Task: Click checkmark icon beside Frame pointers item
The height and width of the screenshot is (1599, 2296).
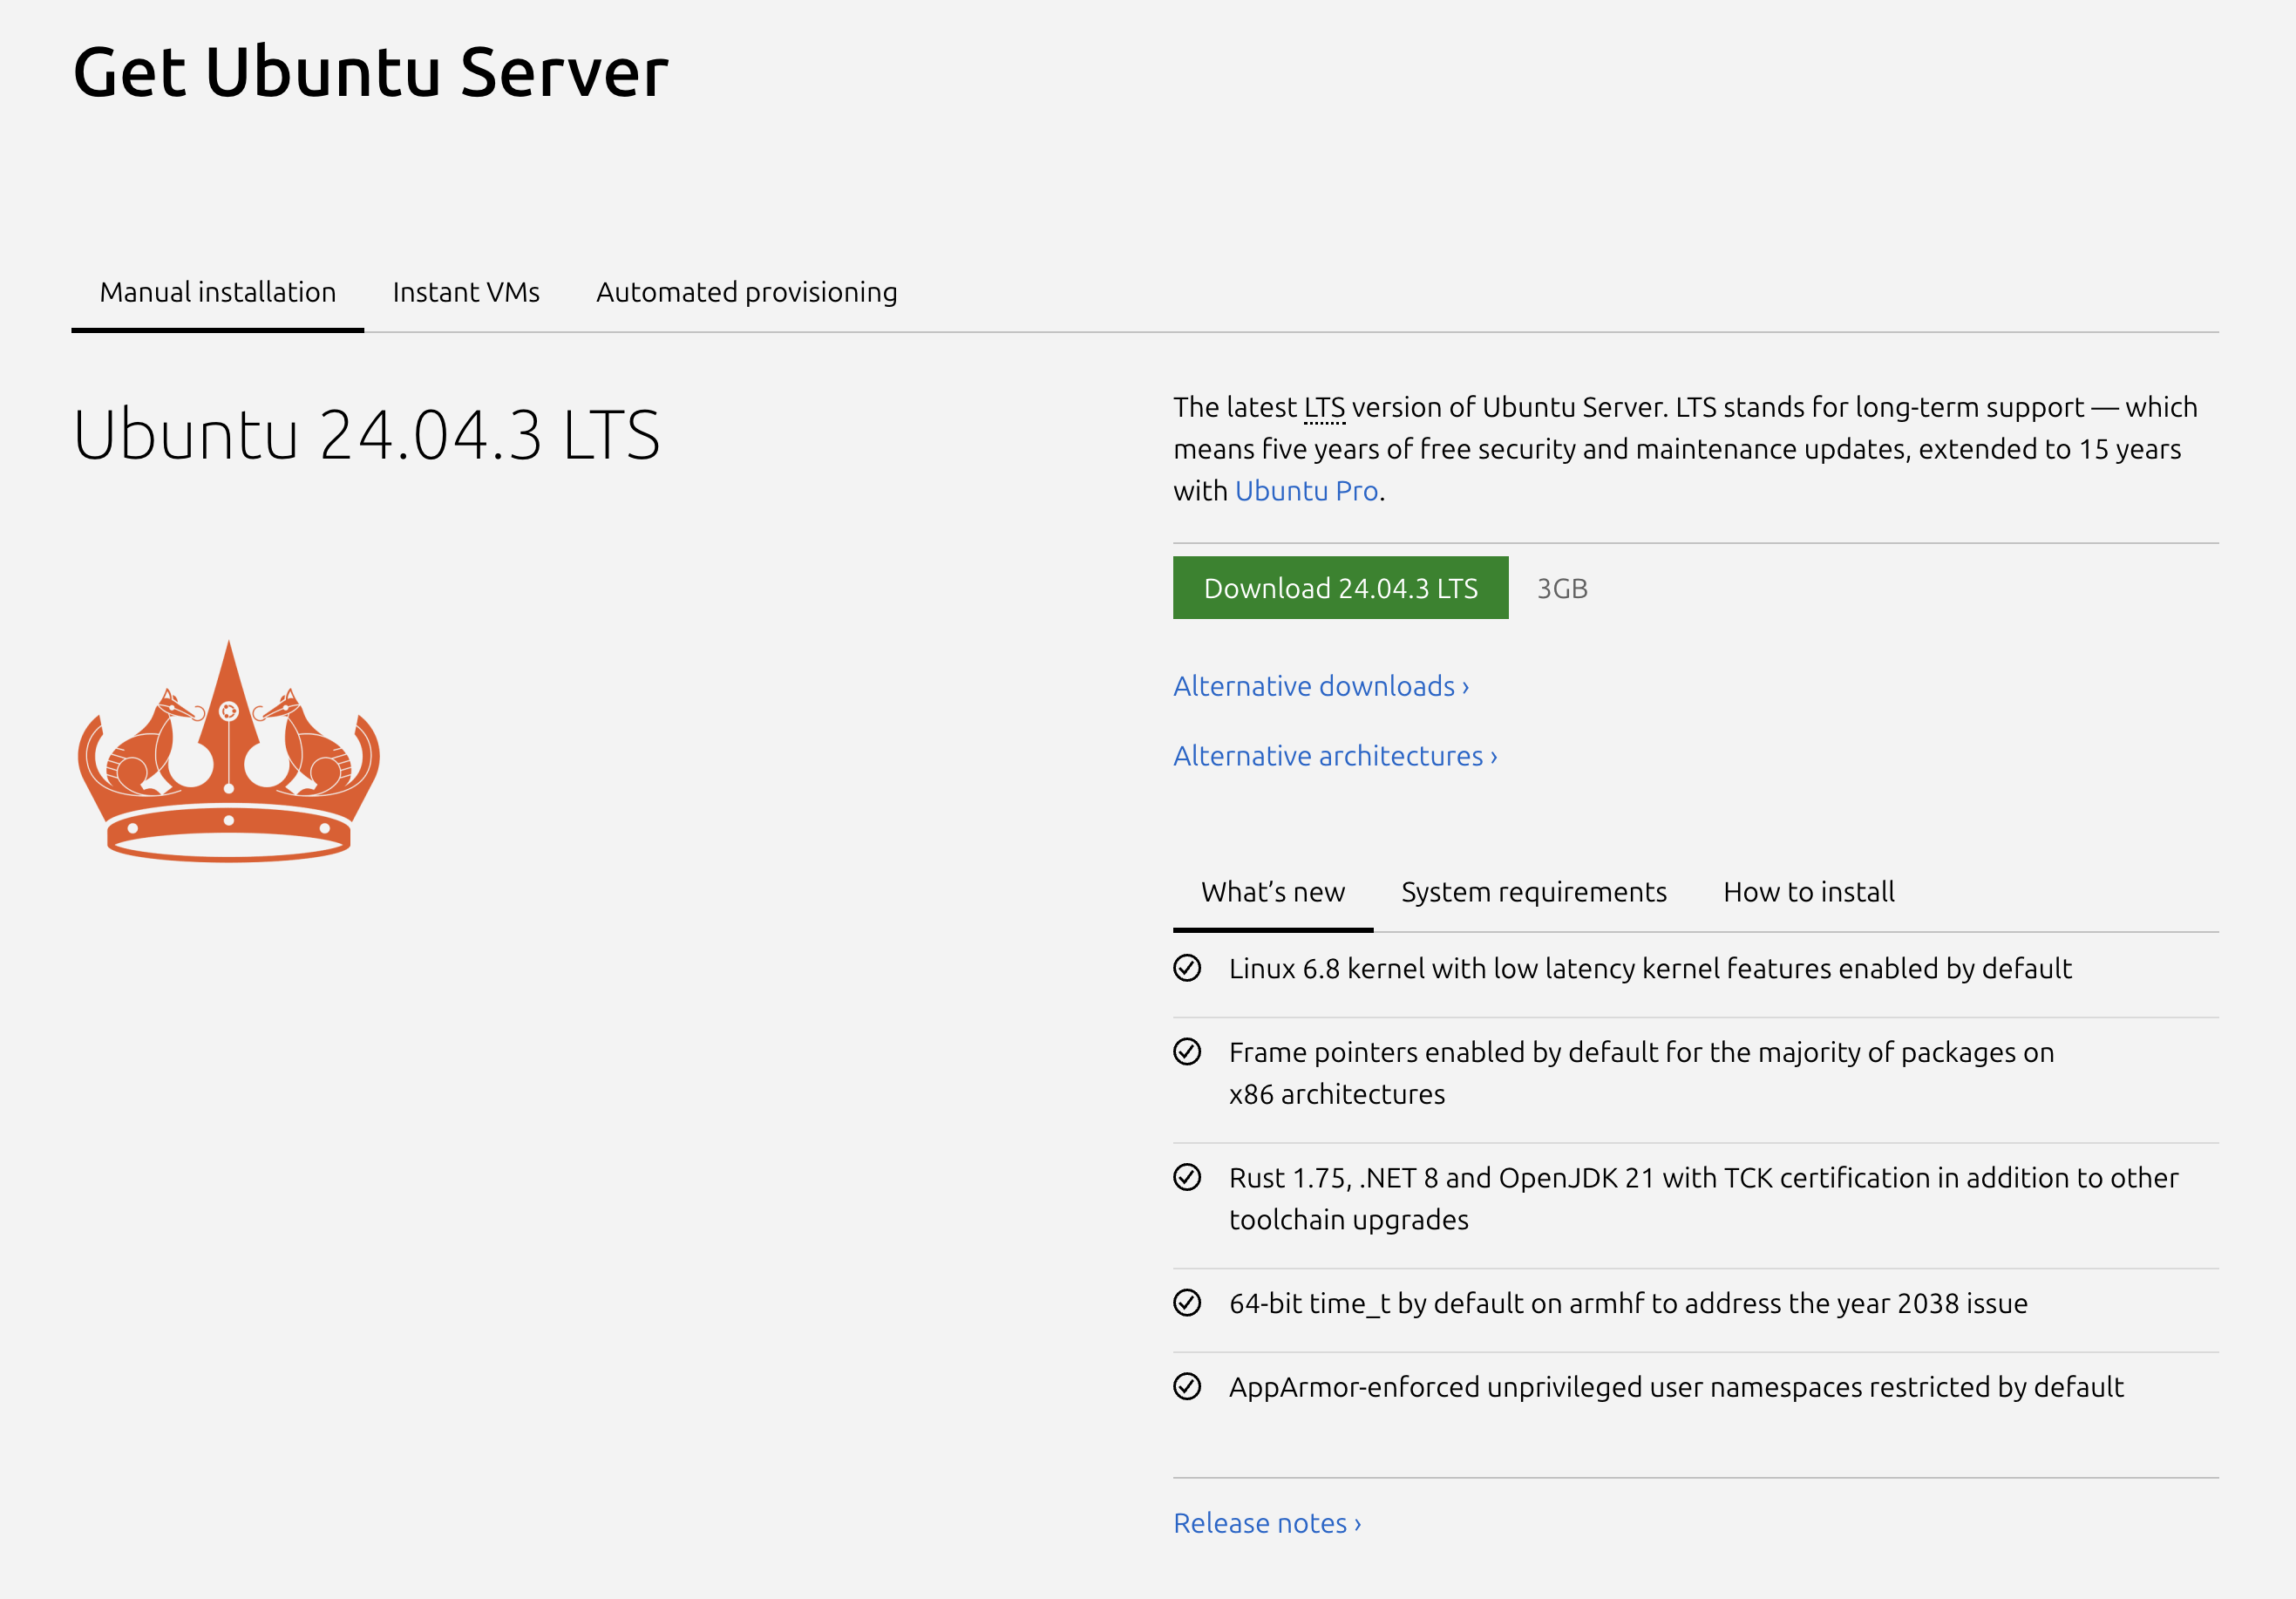Action: (x=1187, y=1052)
